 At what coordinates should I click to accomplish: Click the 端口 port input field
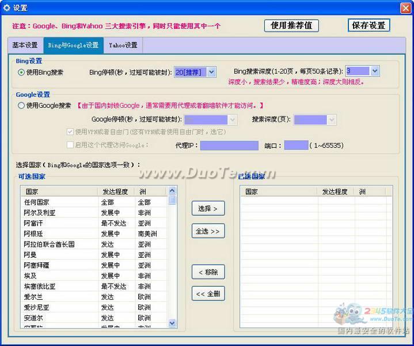point(296,145)
